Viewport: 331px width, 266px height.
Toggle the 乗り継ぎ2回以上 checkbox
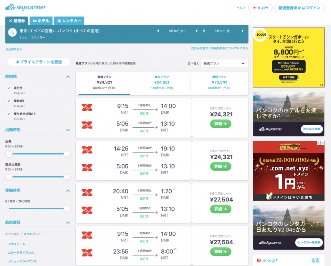pos(9,114)
